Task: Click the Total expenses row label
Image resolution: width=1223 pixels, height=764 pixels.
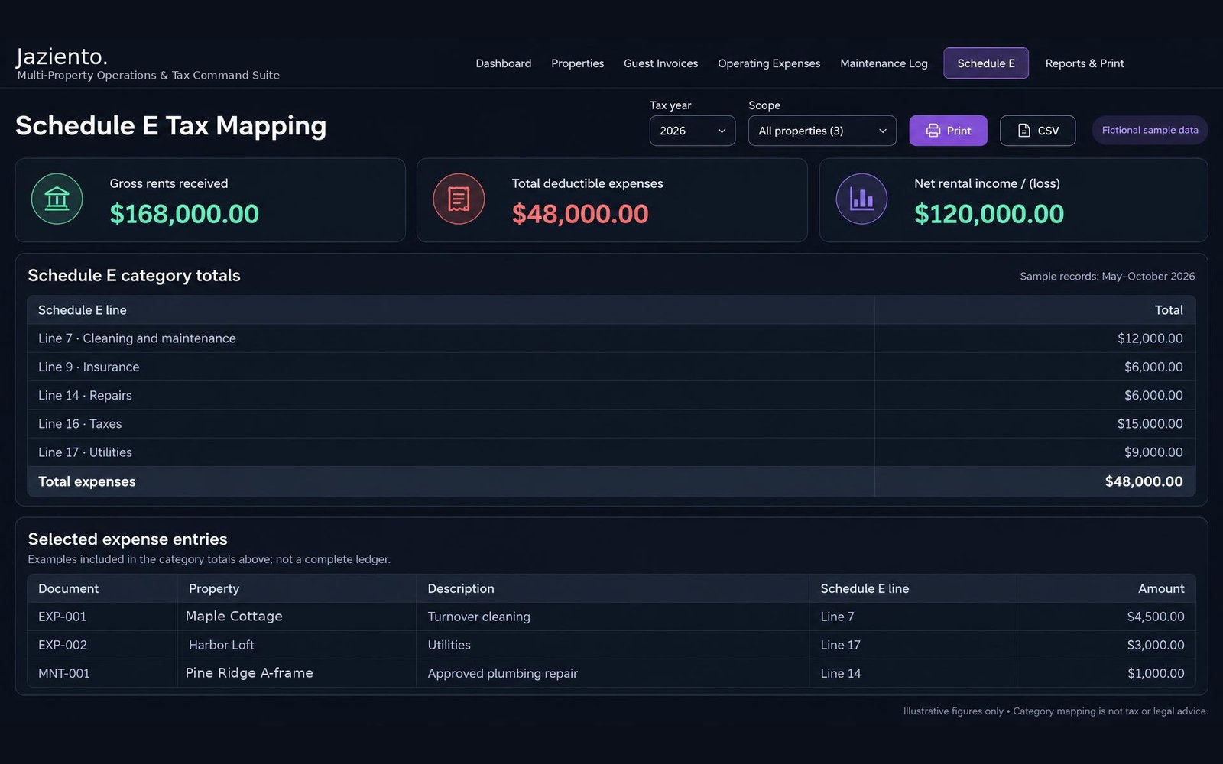Action: click(x=87, y=481)
